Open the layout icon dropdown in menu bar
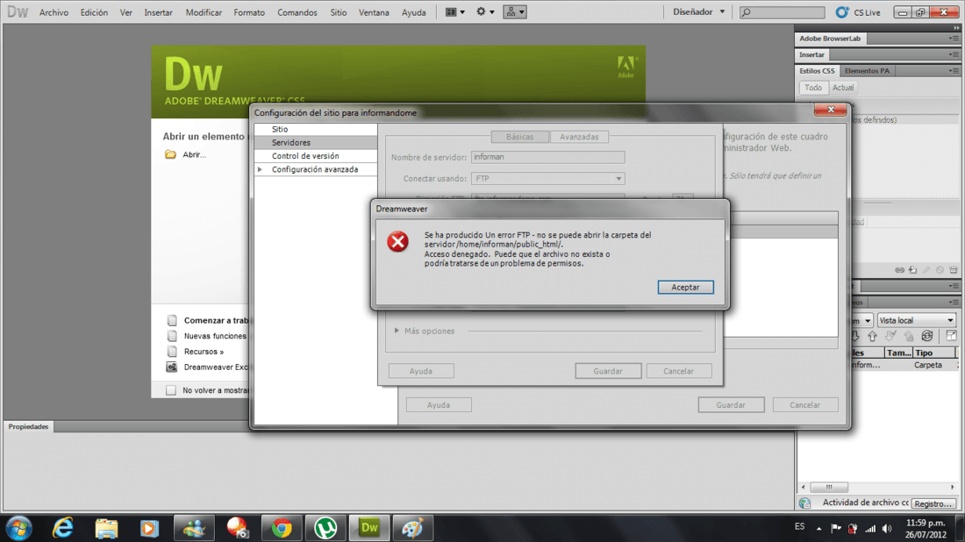Image resolution: width=965 pixels, height=542 pixels. (454, 11)
